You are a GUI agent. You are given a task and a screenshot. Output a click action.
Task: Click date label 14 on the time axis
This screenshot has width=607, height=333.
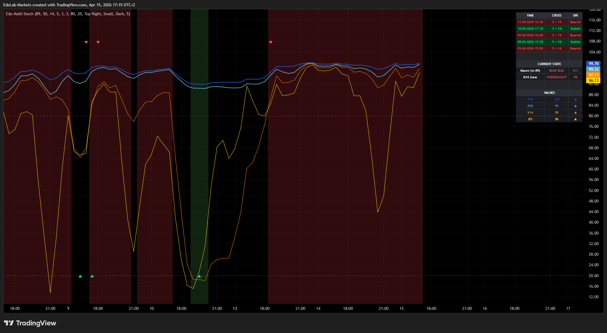318,309
